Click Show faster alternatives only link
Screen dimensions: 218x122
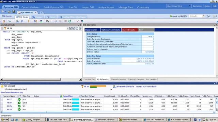click(12, 93)
